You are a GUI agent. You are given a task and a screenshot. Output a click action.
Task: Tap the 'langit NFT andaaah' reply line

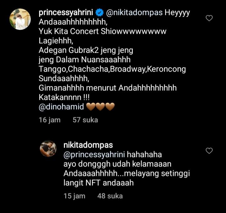coord(99,183)
